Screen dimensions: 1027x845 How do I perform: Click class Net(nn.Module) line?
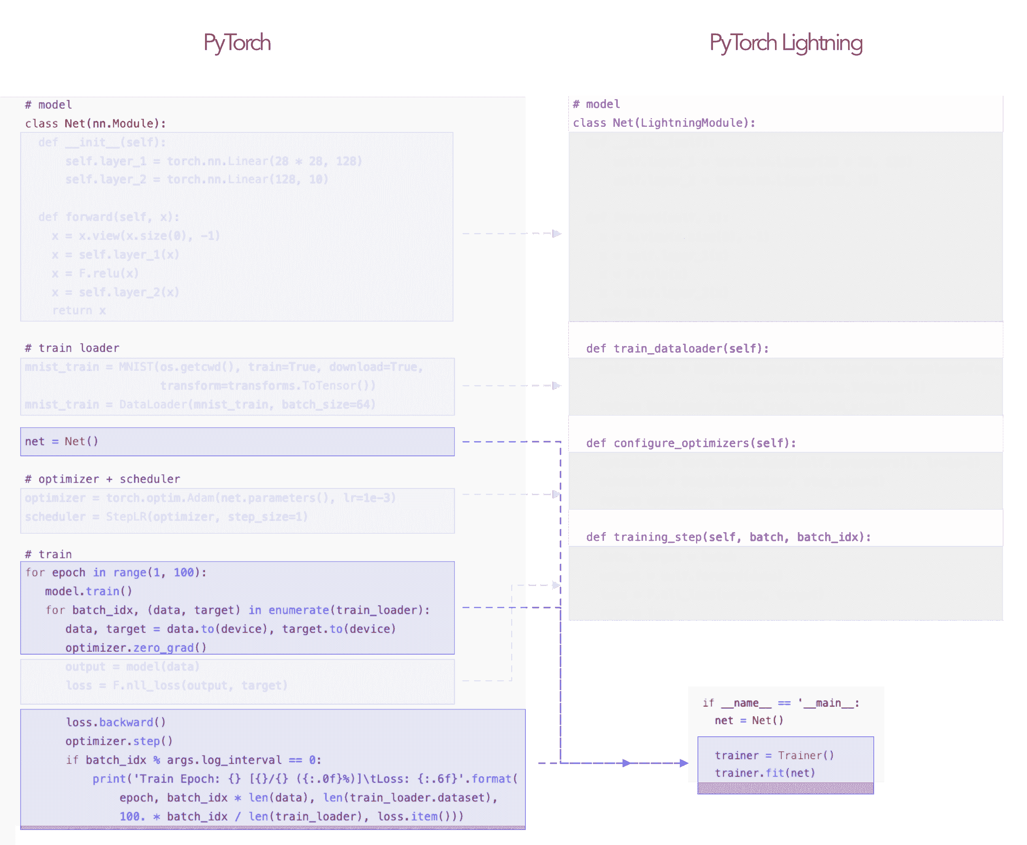tap(96, 124)
